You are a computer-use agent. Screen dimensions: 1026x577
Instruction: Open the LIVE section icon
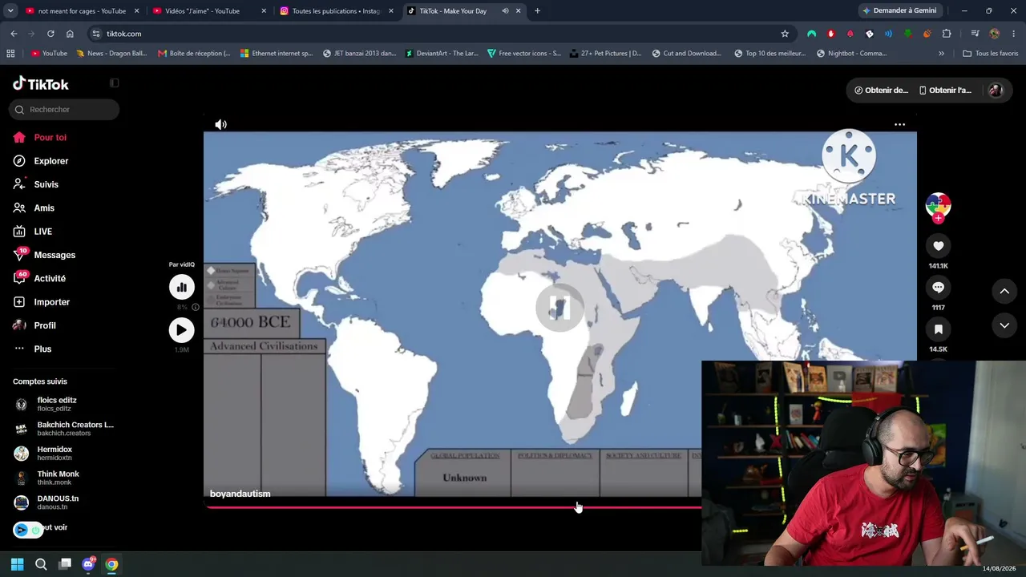coord(19,232)
